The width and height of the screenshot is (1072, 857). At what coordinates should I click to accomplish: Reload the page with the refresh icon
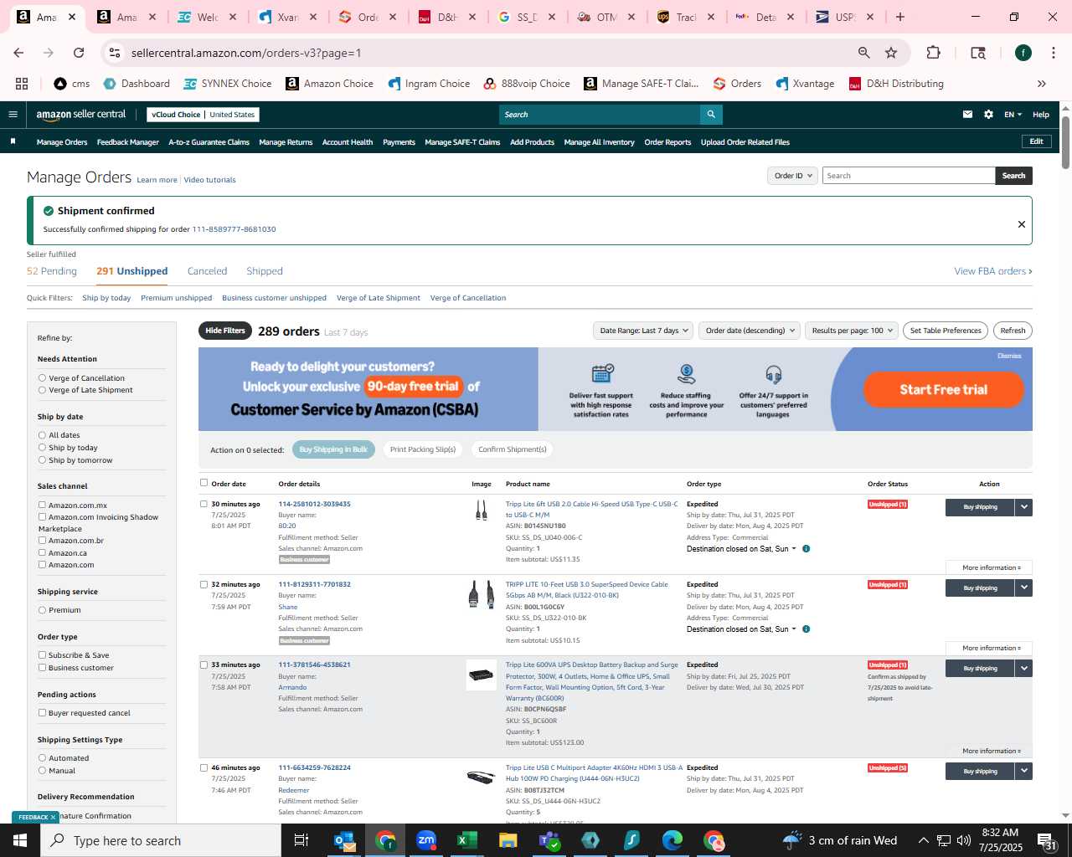point(79,53)
